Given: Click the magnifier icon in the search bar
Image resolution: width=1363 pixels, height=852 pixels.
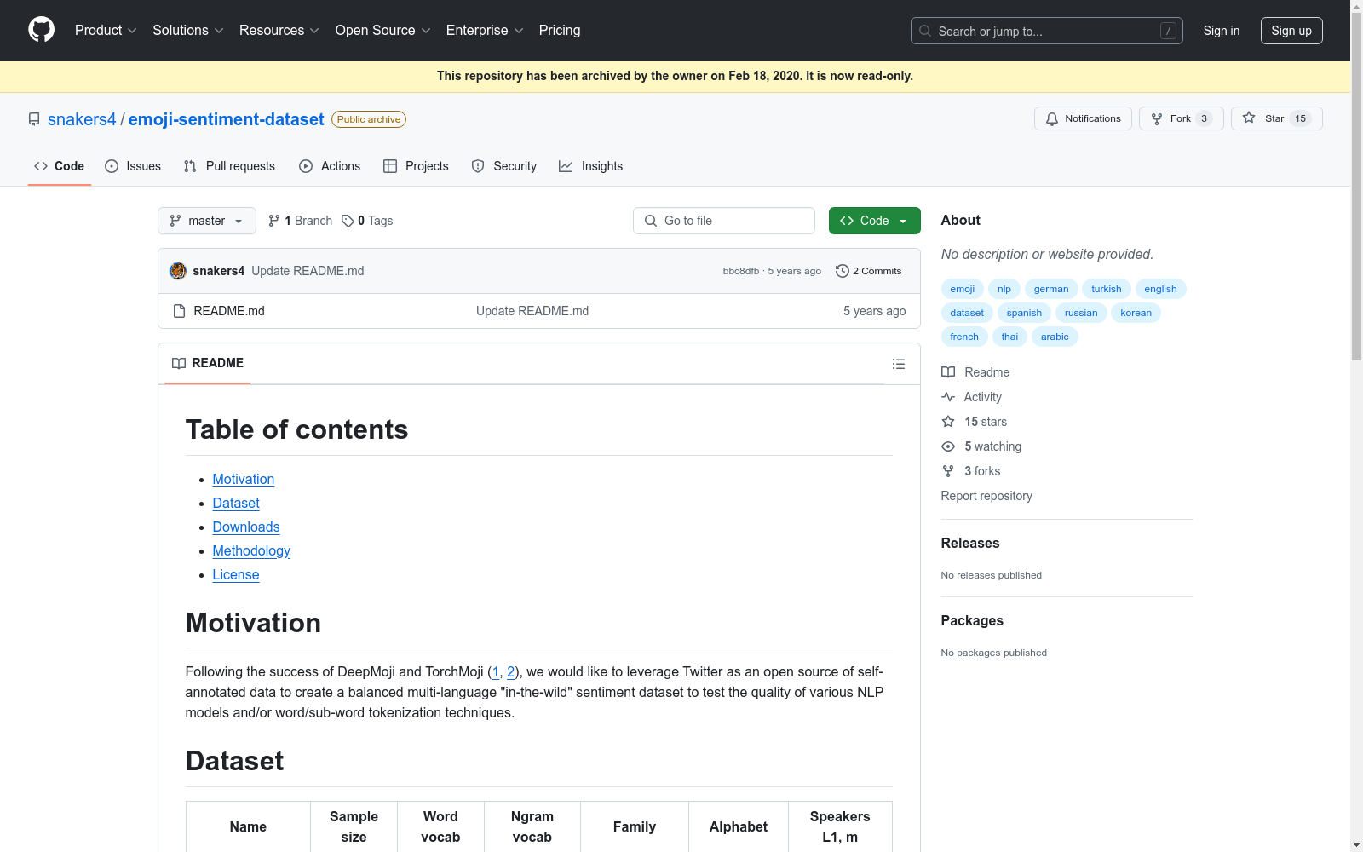Looking at the screenshot, I should [x=925, y=31].
